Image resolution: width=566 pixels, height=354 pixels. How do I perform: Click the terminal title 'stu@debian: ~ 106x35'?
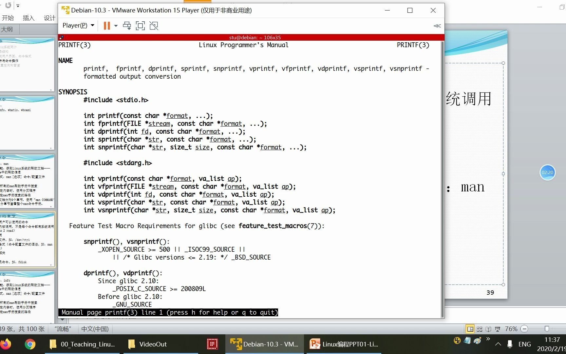coord(255,37)
